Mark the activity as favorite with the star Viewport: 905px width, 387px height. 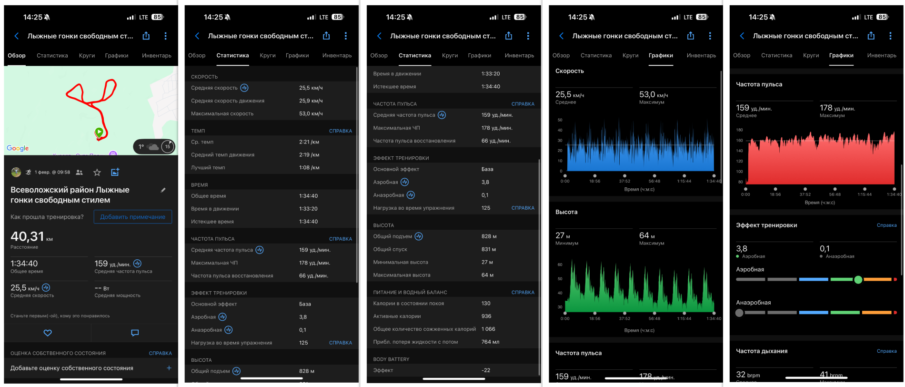coord(97,172)
